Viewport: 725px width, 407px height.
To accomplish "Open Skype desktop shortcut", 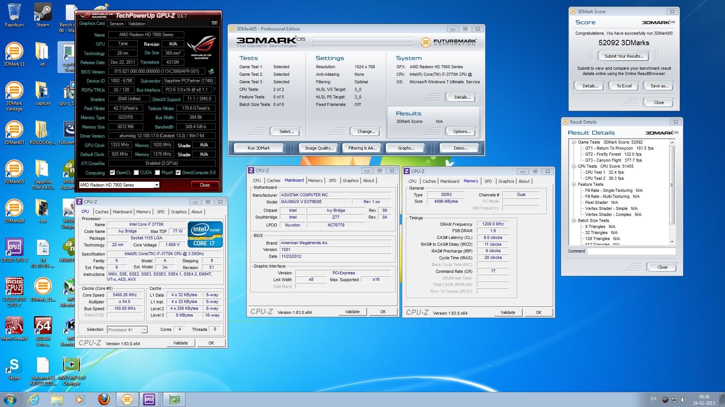I will pos(14,367).
